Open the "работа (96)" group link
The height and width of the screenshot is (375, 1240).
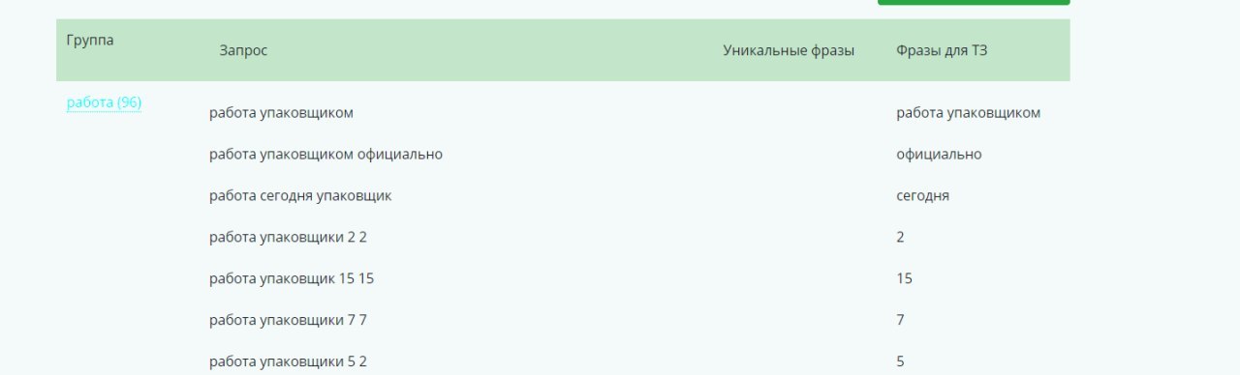click(x=105, y=102)
